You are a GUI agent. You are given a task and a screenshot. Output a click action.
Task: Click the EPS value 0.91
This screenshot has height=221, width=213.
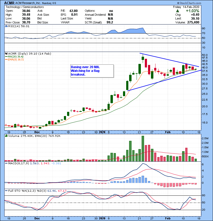click(74, 15)
